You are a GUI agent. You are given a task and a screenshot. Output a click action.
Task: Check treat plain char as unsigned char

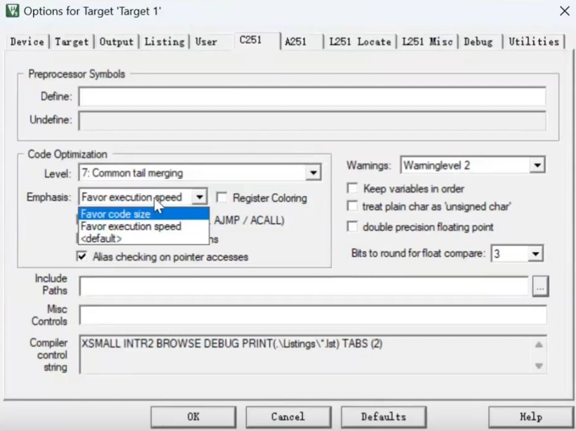[352, 207]
